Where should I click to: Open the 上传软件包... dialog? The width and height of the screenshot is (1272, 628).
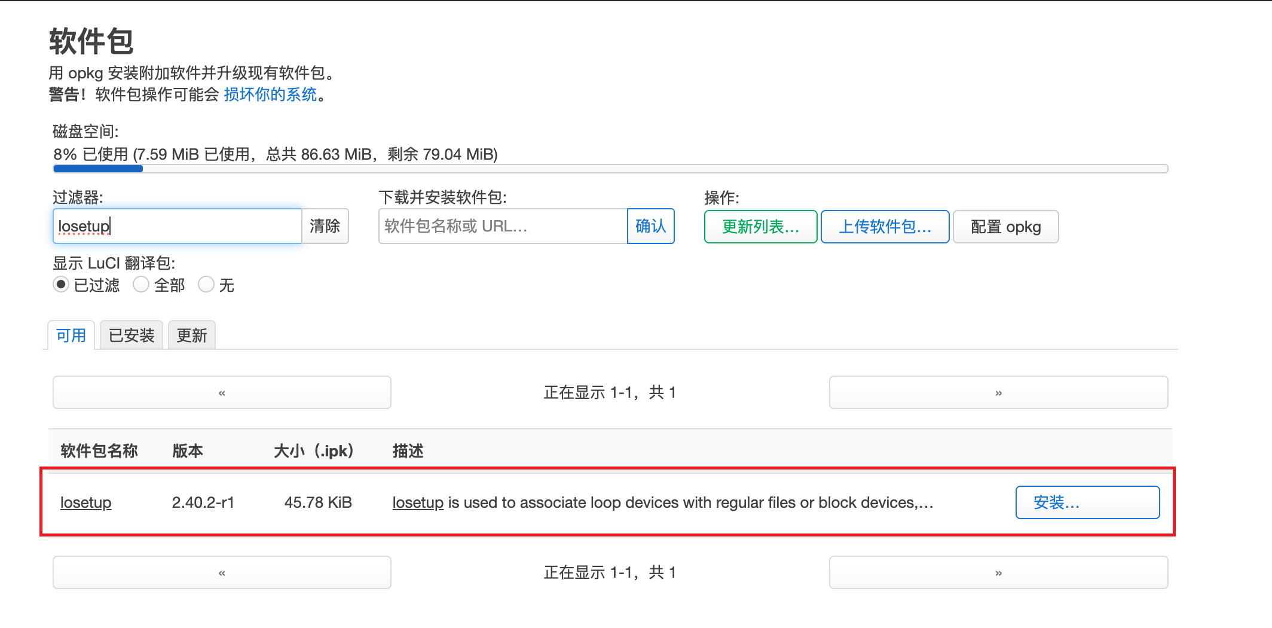[885, 227]
